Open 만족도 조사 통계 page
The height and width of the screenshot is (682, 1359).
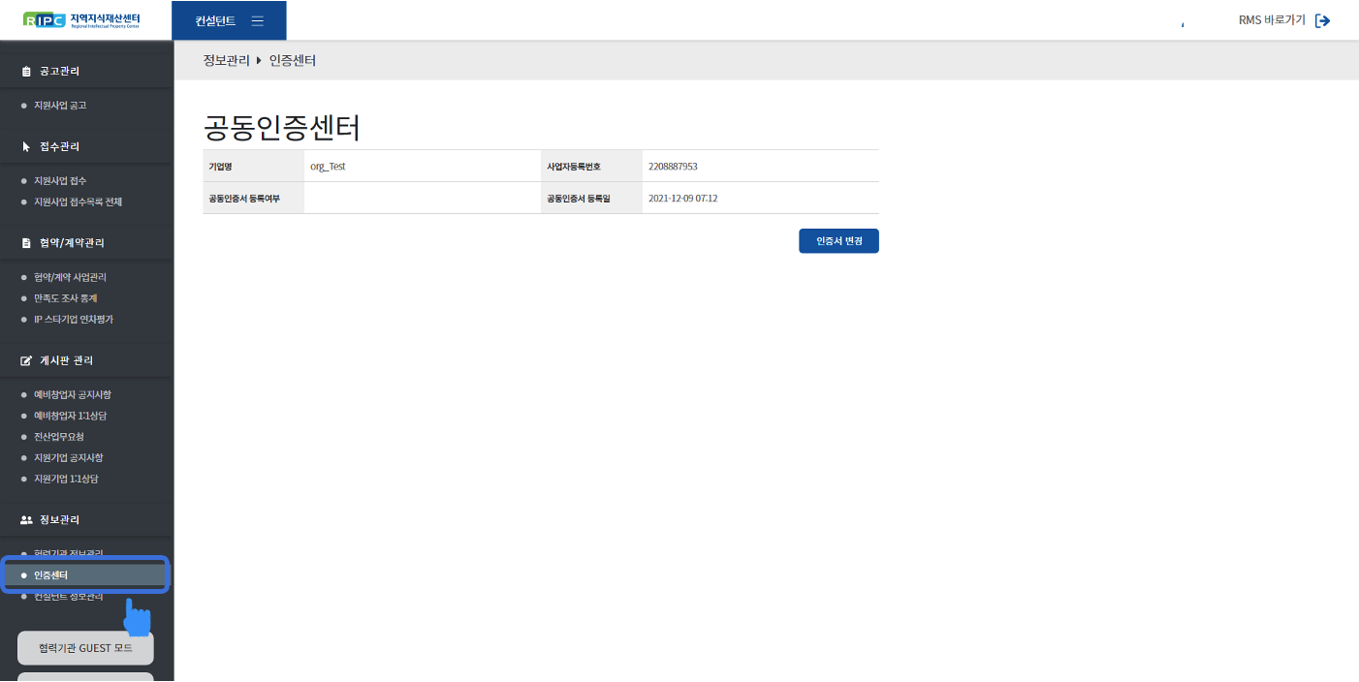click(65, 298)
